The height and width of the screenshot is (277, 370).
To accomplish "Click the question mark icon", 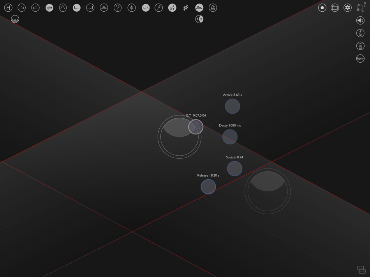I will 118,8.
